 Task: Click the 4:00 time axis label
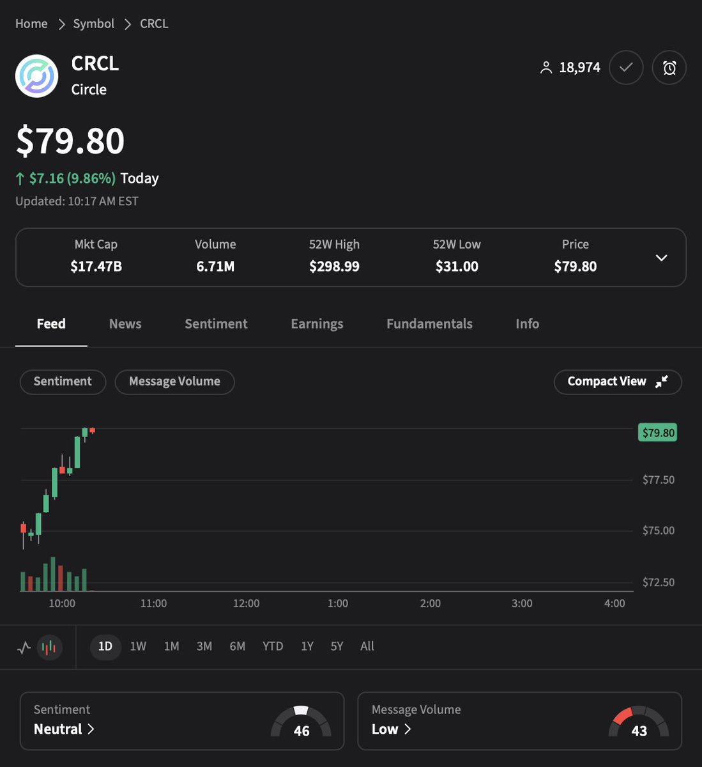(x=614, y=603)
